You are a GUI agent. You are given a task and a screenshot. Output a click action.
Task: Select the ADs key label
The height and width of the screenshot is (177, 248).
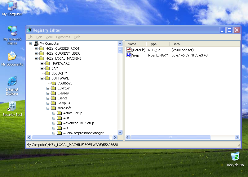pos(66,118)
